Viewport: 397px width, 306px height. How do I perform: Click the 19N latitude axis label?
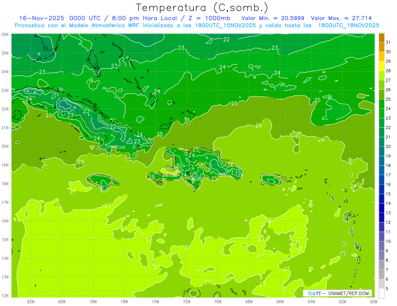pyautogui.click(x=5, y=165)
